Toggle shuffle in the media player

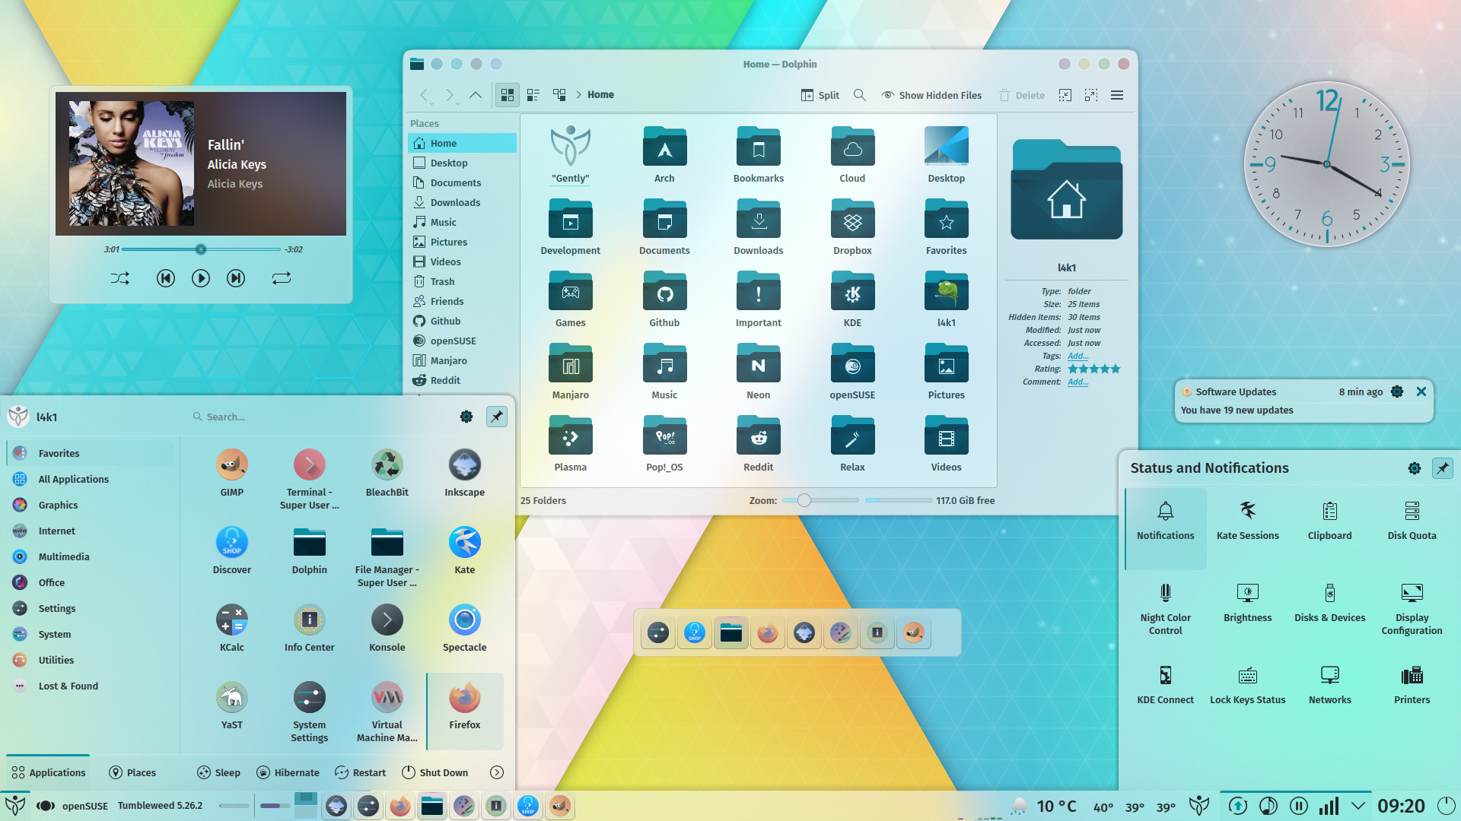[x=119, y=278]
